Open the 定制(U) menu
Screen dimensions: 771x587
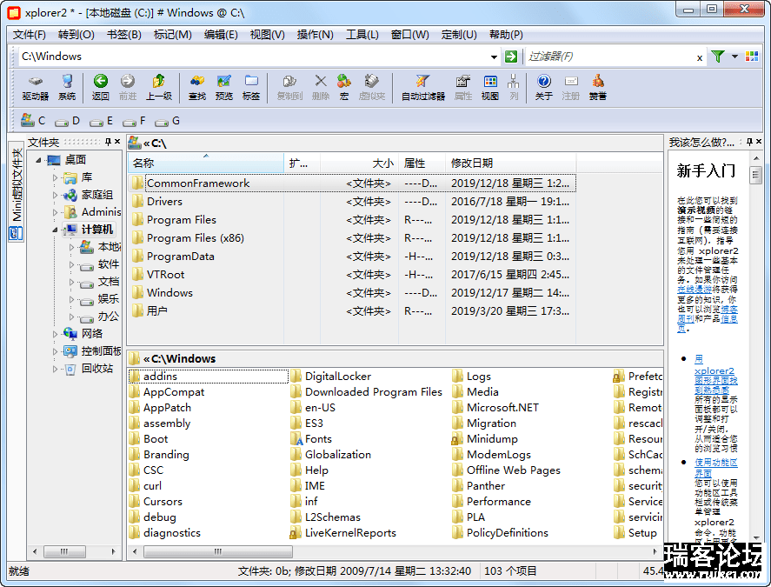click(459, 35)
